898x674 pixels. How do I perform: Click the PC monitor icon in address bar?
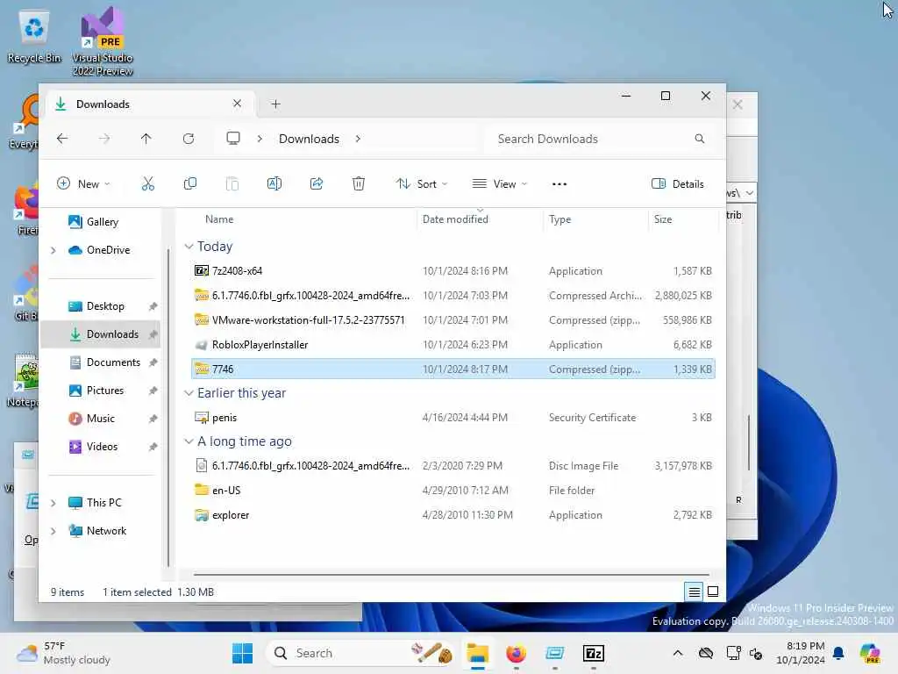tap(233, 139)
